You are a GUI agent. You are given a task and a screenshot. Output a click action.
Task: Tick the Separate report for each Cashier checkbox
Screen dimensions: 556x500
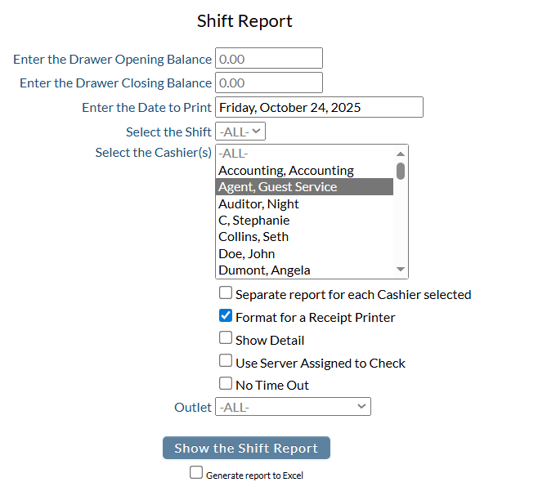coord(226,293)
